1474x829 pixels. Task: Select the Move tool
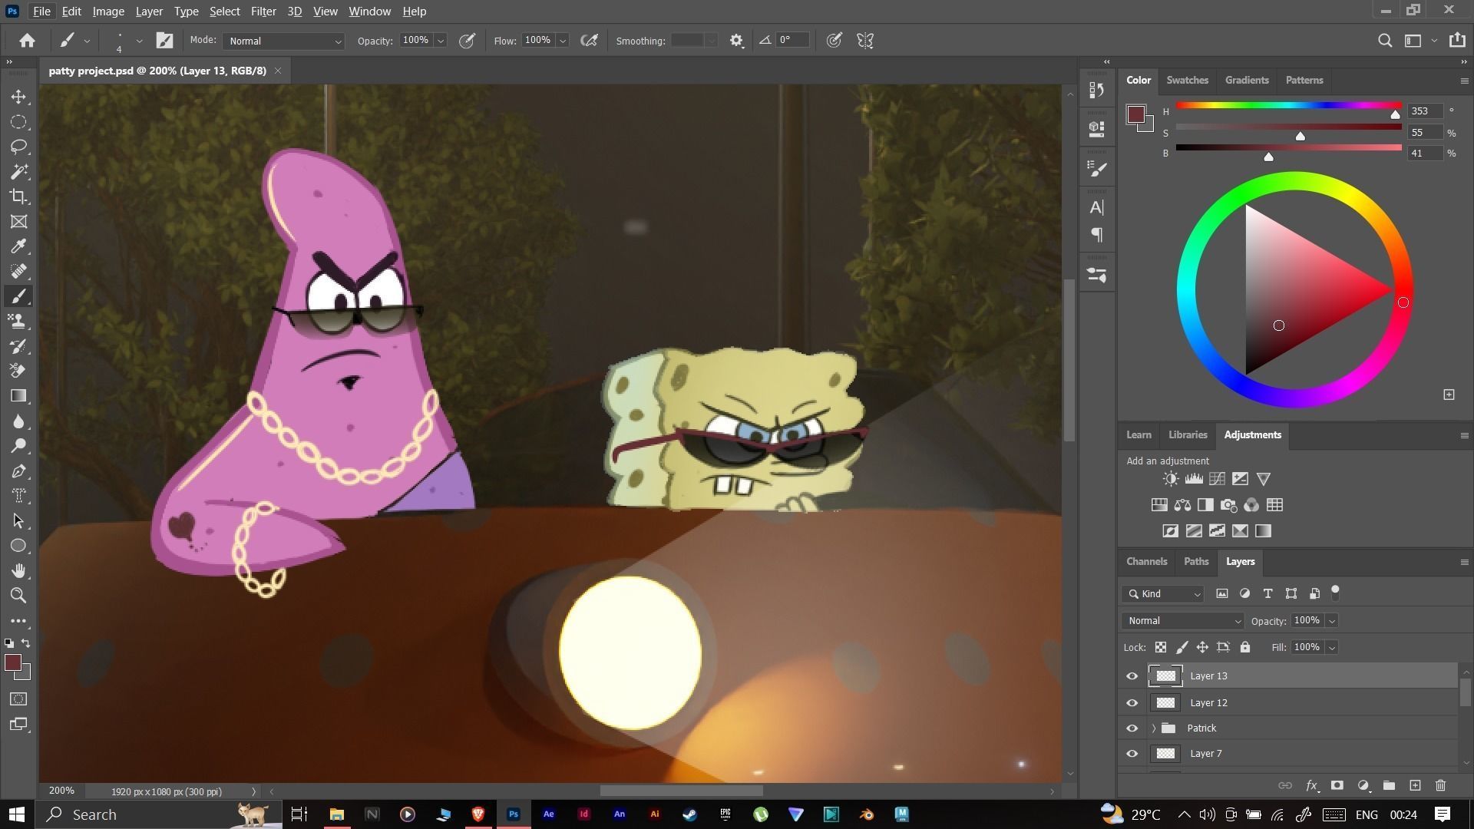[19, 97]
